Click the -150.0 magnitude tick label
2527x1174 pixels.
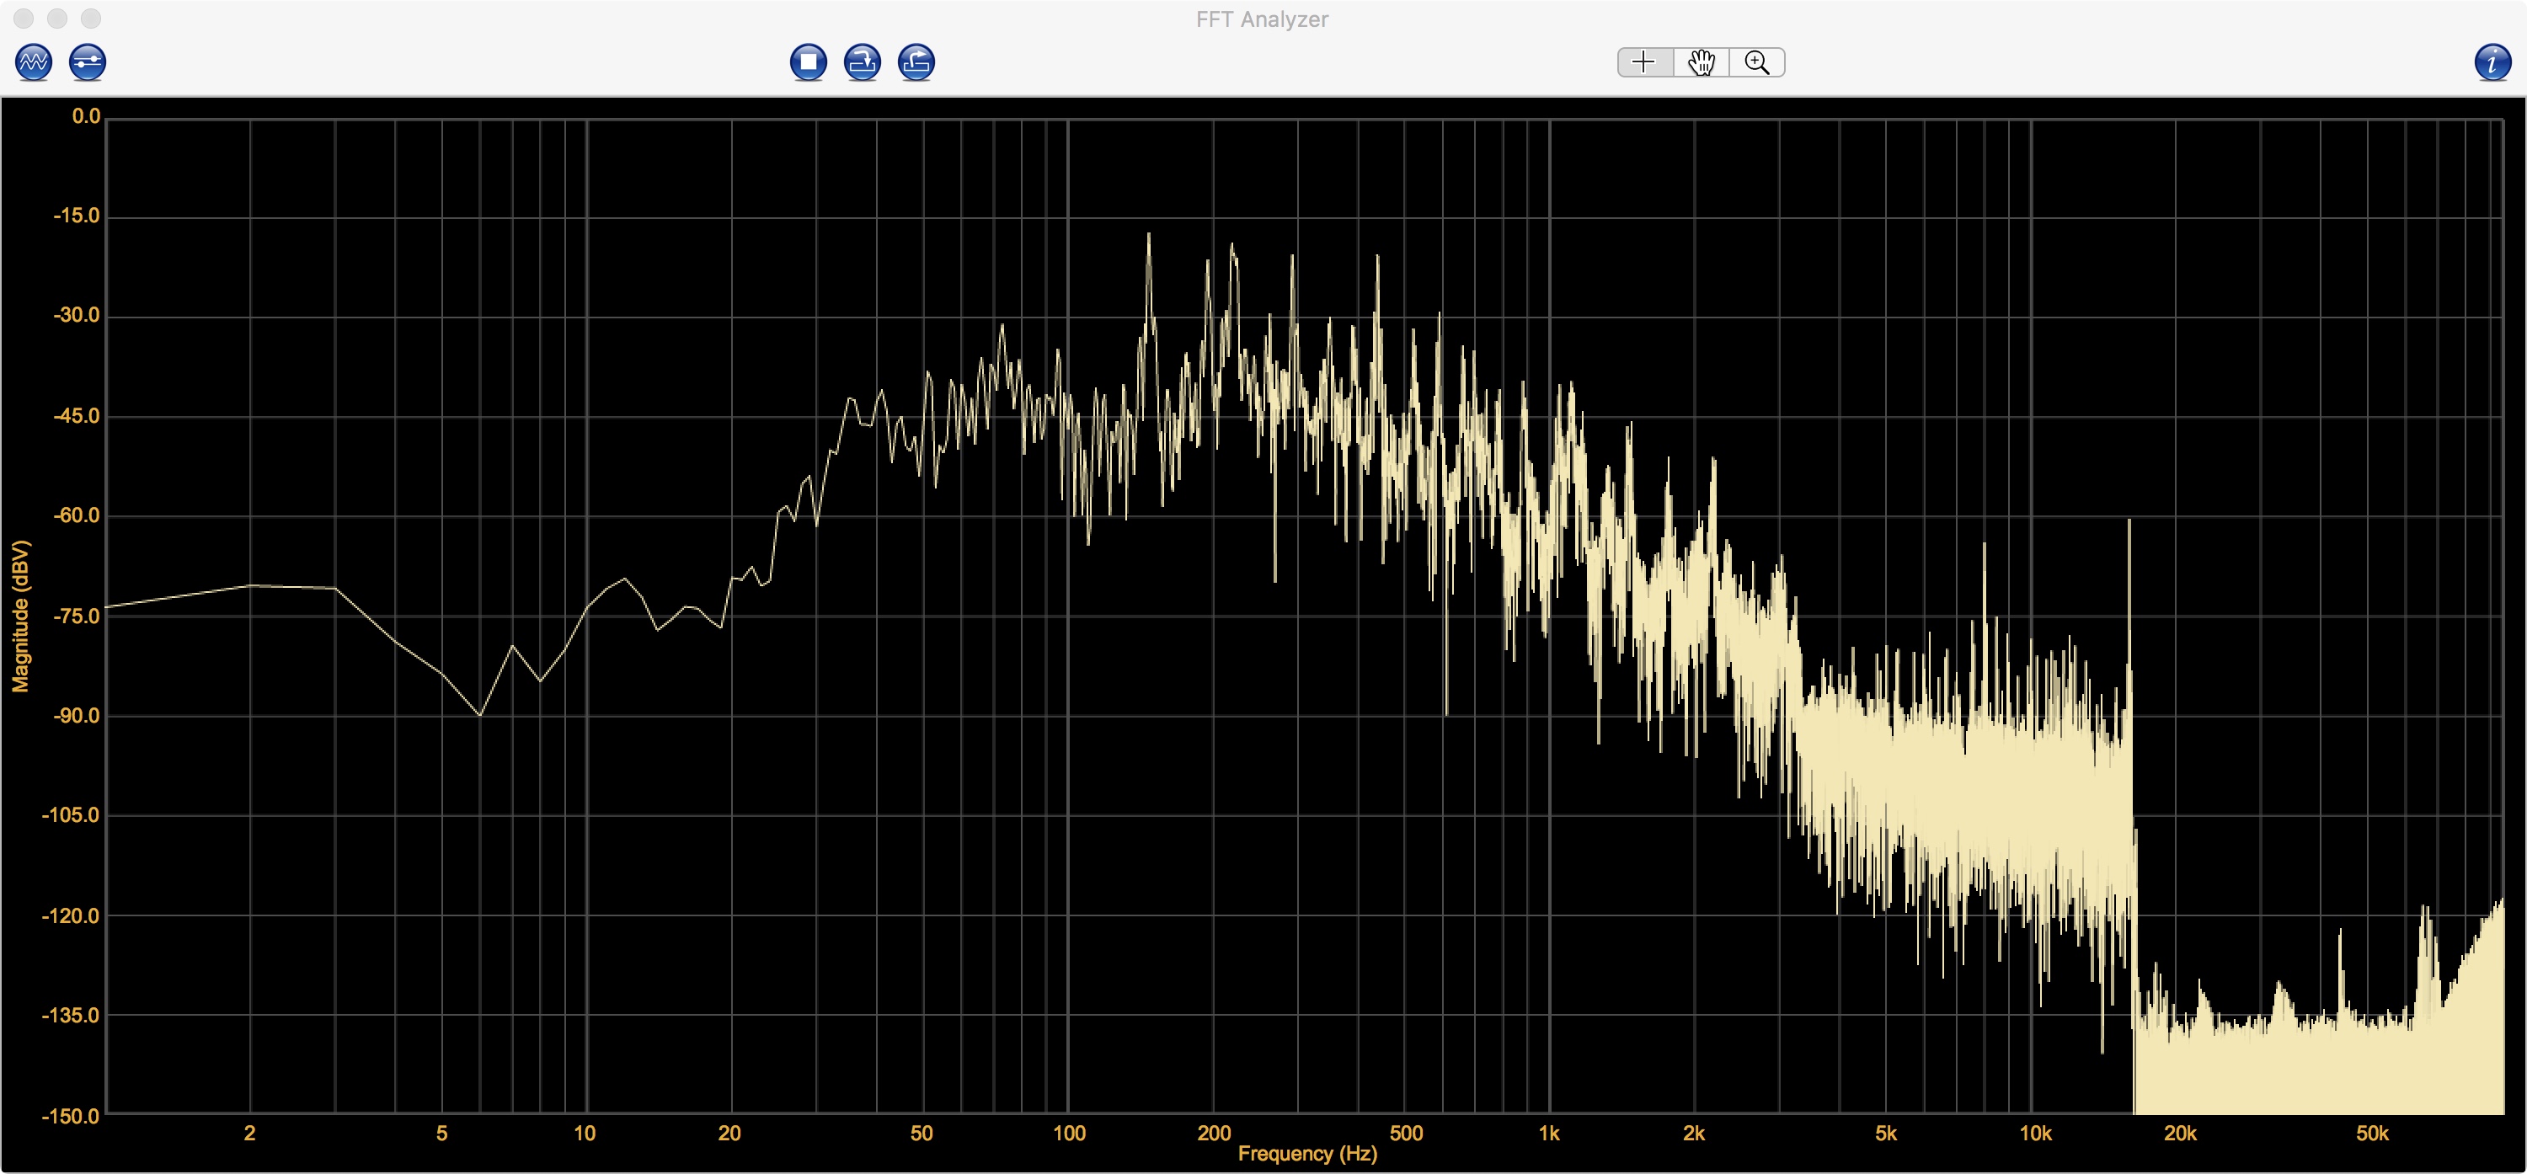pos(71,1116)
